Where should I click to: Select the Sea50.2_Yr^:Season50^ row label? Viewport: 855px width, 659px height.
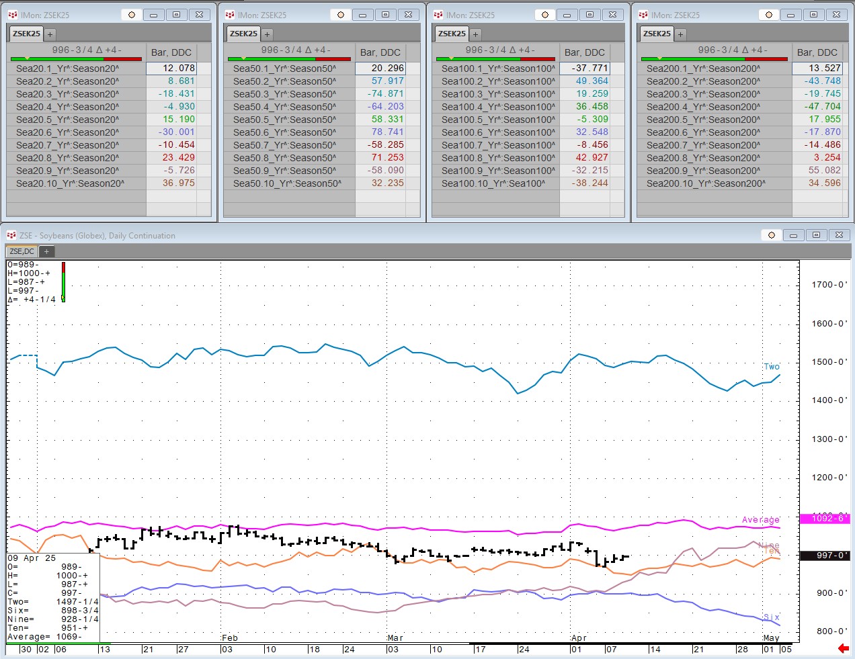pos(285,81)
